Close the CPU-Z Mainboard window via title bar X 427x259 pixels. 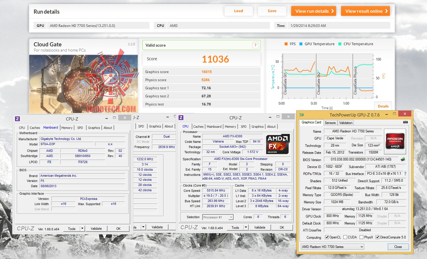click(125, 118)
